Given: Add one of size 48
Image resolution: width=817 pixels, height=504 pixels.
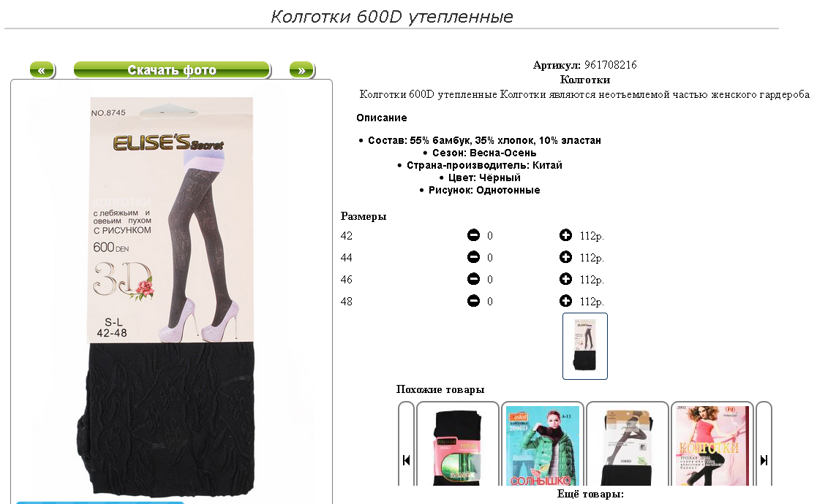Looking at the screenshot, I should 565,301.
